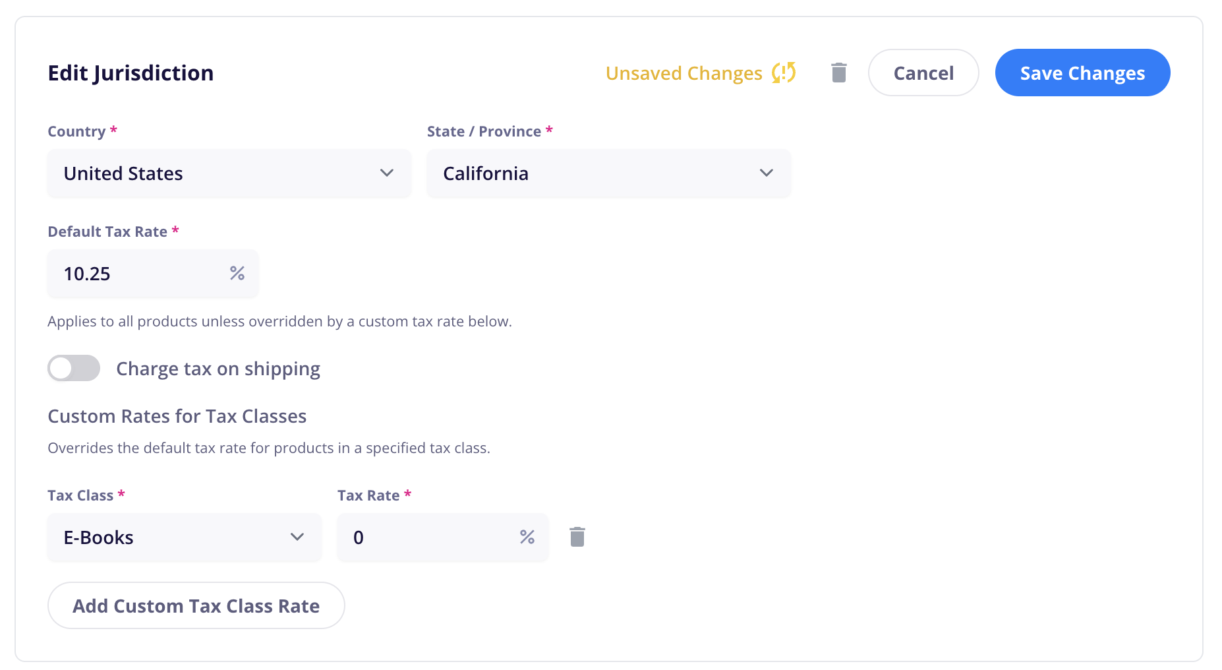
Task: Focus the E-Books Tax Rate field
Action: click(x=443, y=537)
